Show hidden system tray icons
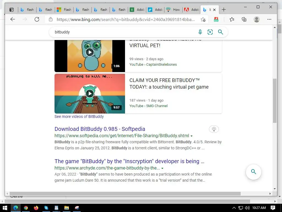The image size is (282, 212). [x=234, y=208]
